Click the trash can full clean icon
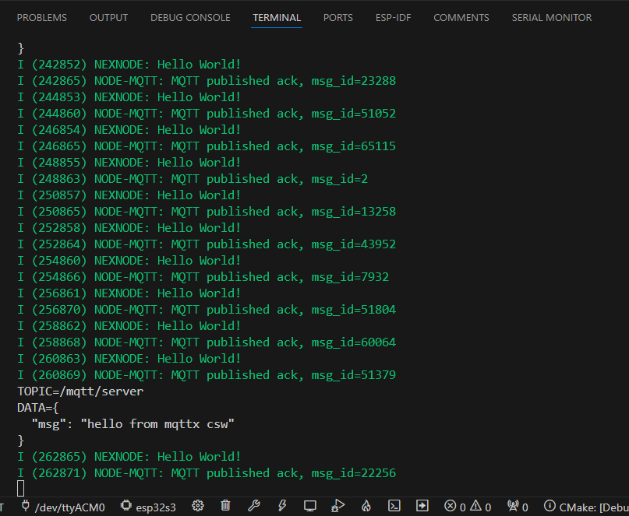 pyautogui.click(x=225, y=507)
